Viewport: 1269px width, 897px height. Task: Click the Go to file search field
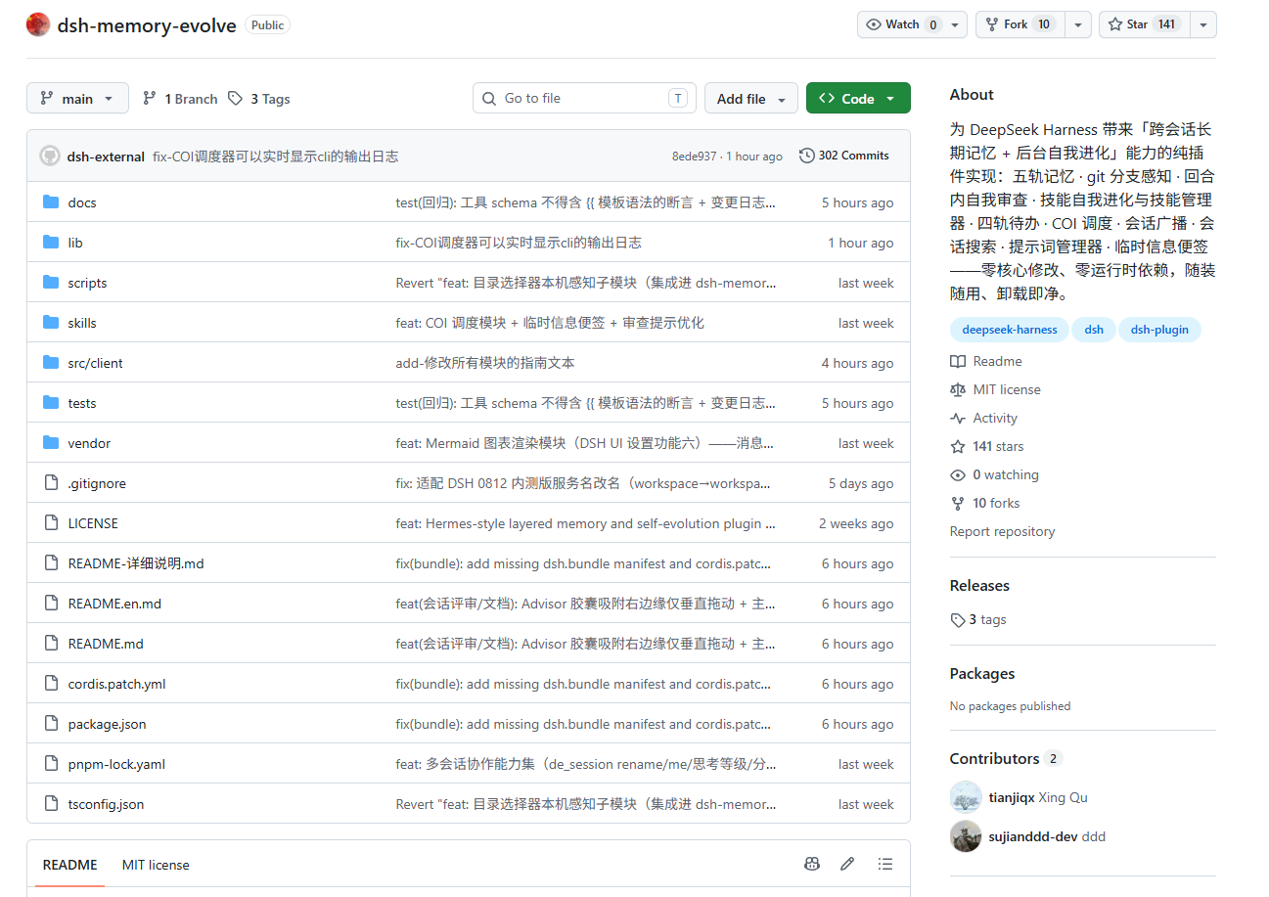584,98
